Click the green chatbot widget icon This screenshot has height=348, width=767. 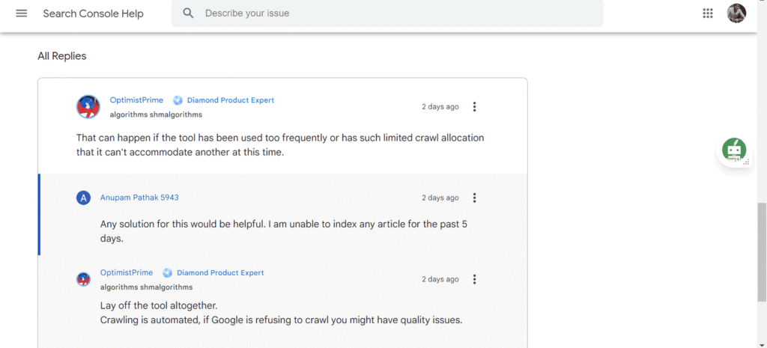(734, 150)
